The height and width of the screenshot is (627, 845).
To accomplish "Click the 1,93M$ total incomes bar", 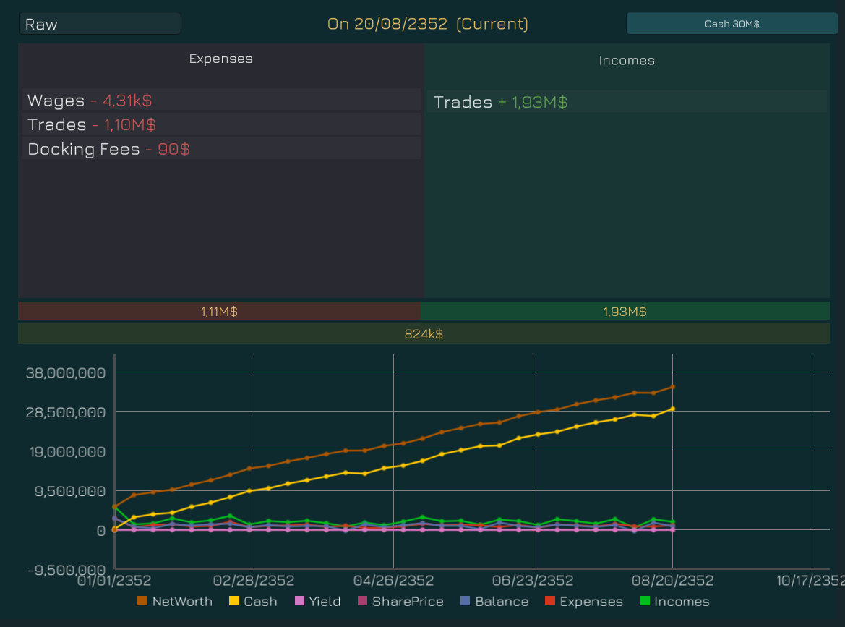I will [x=625, y=312].
